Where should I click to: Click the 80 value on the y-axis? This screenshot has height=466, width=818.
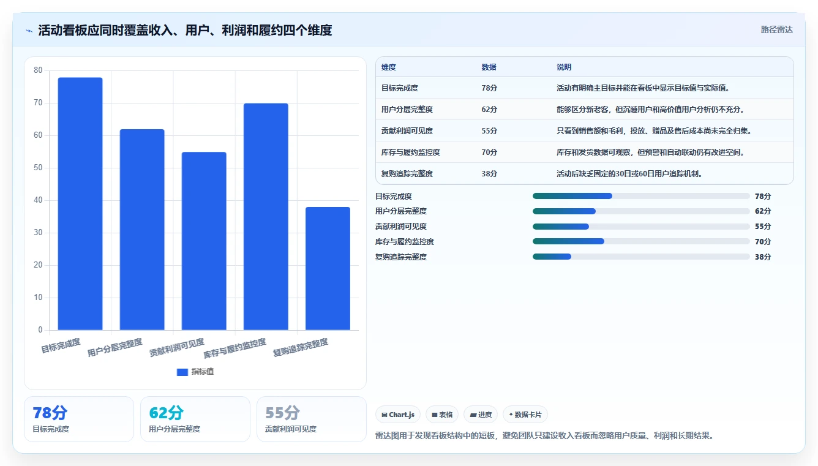coord(38,70)
